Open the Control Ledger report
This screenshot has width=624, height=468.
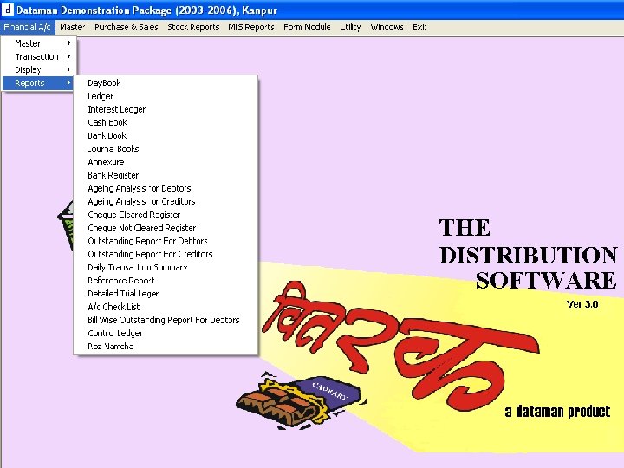166,333
